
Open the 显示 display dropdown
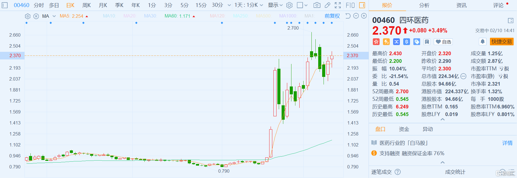pos(275,5)
